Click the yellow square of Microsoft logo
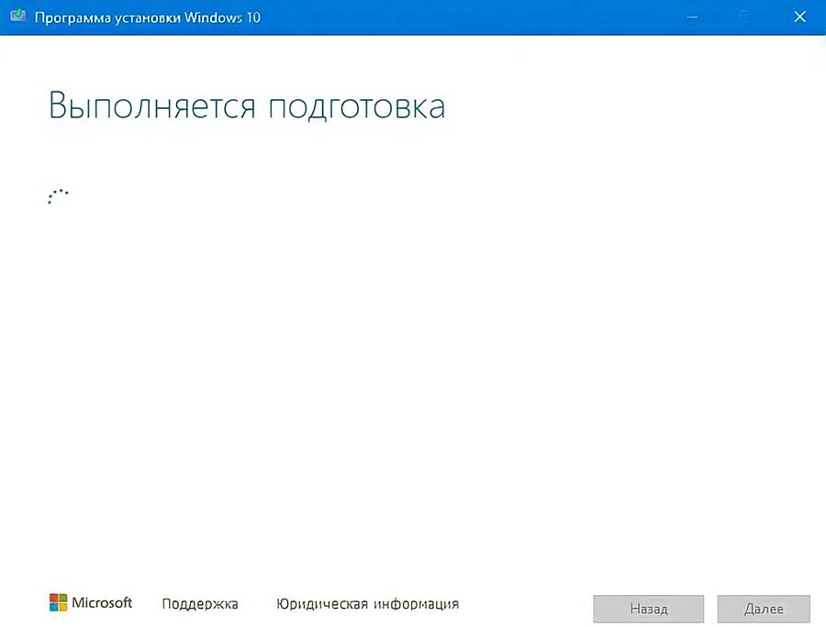826x627 pixels. click(62, 608)
